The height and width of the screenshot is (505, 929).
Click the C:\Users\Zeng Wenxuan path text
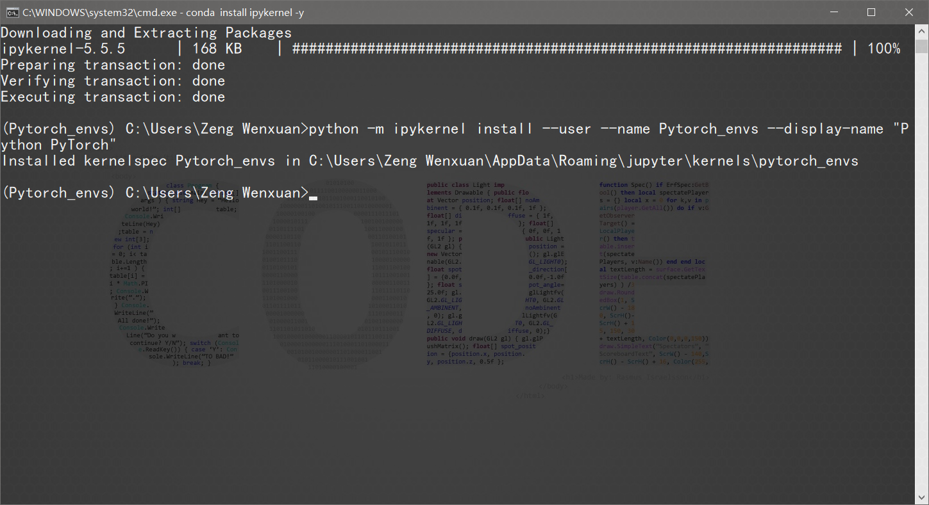point(214,192)
